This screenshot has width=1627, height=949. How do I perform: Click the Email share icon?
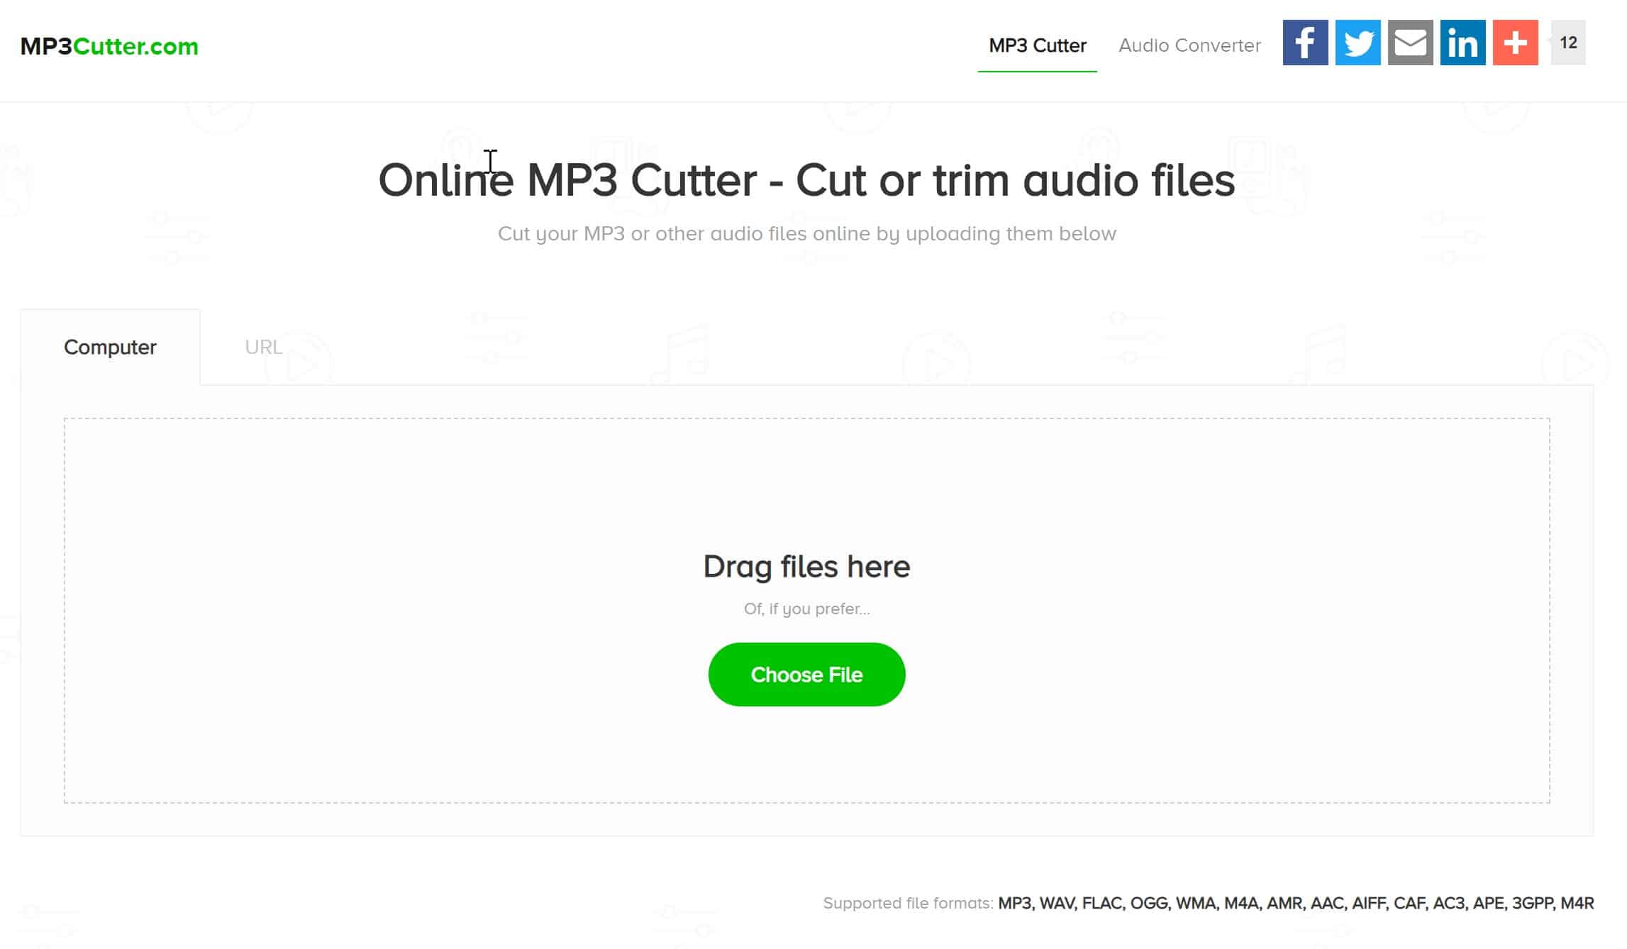tap(1411, 43)
